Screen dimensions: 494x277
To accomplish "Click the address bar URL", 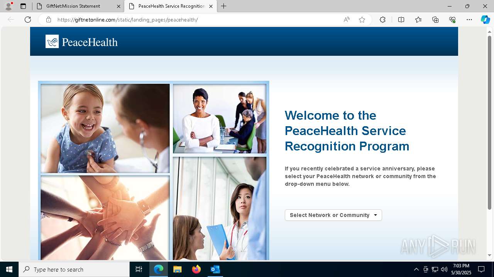I will point(127,20).
